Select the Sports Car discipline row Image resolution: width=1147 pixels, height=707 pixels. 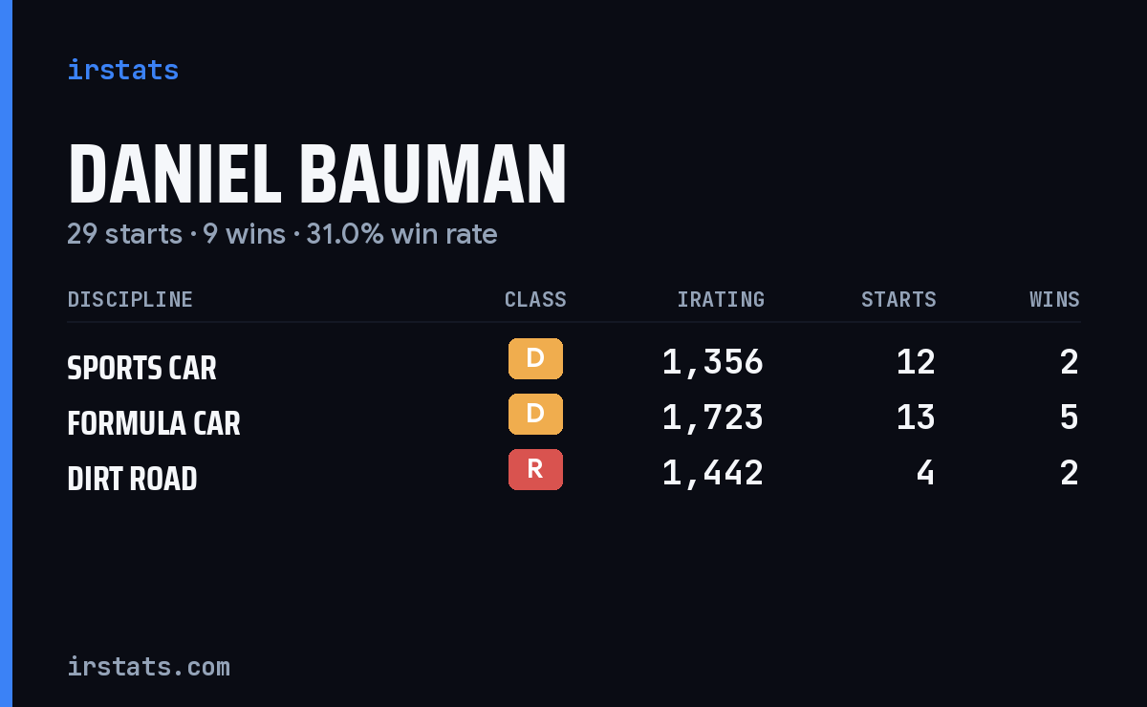573,362
